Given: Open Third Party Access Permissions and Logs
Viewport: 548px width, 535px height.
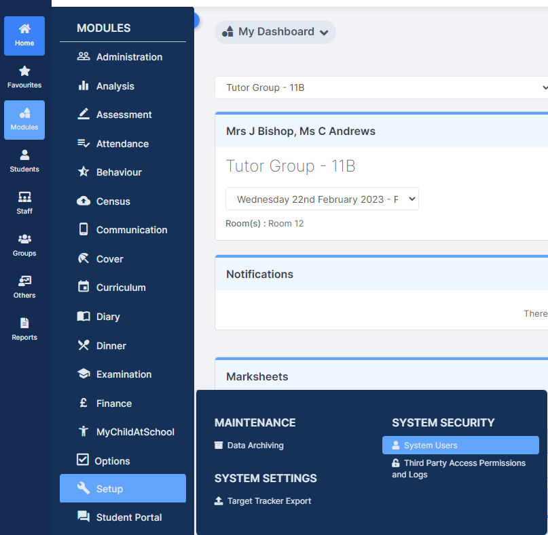Looking at the screenshot, I should 458,469.
